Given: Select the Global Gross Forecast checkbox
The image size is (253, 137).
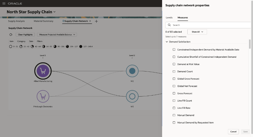Looking at the screenshot, I should [174, 79].
